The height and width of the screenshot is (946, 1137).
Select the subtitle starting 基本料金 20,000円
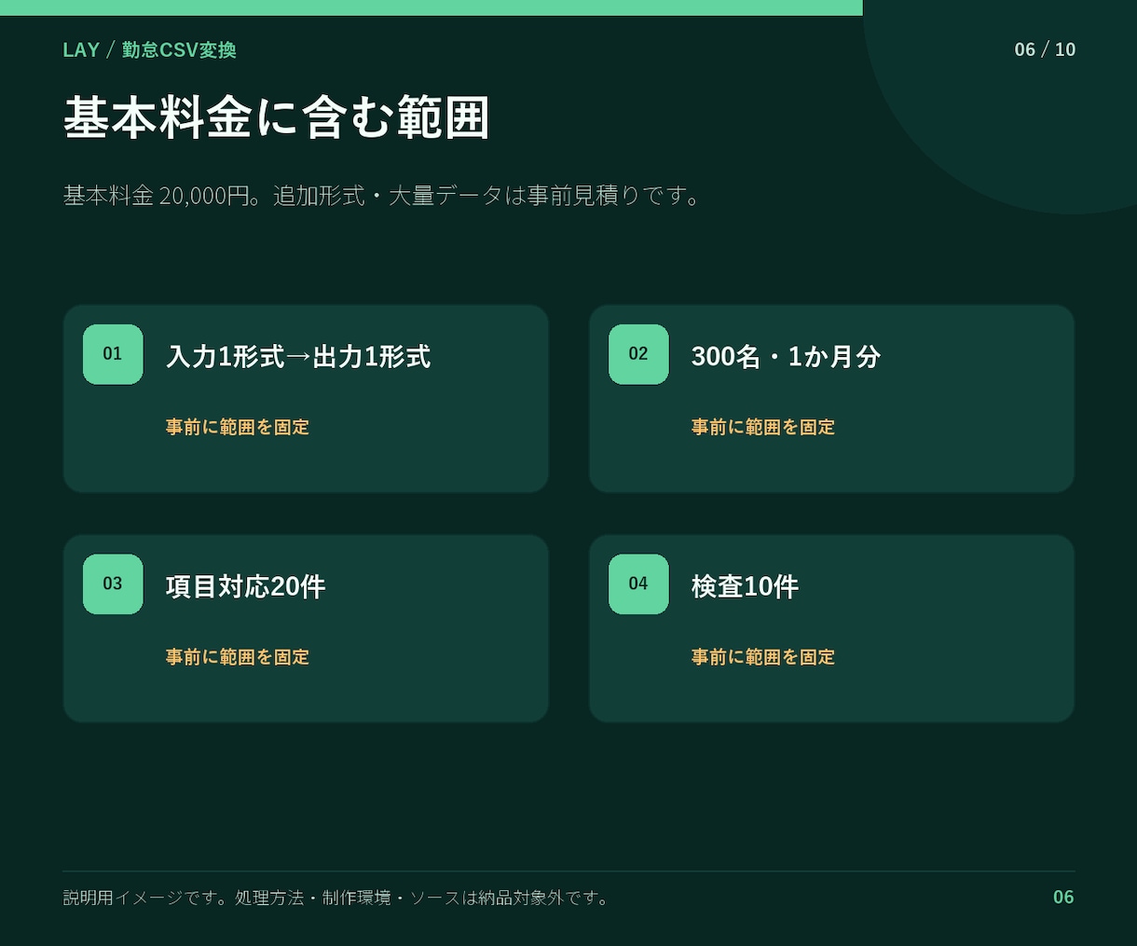coord(382,196)
